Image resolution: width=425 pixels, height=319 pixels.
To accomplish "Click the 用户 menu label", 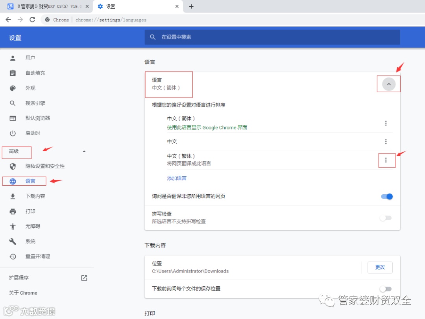I will (x=30, y=58).
